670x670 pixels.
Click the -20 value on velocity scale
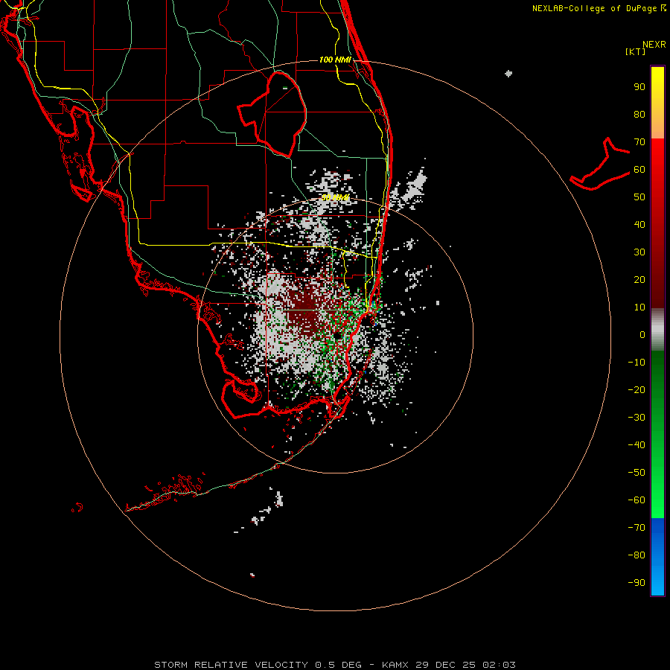636,390
